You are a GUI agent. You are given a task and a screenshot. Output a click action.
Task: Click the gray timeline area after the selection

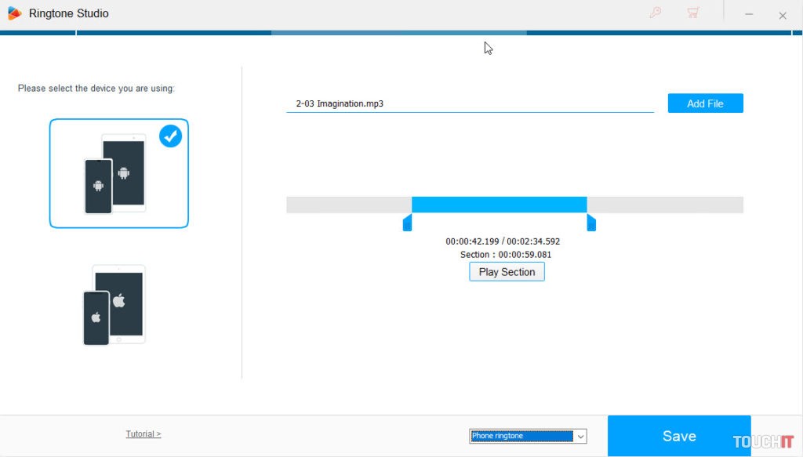[665, 205]
